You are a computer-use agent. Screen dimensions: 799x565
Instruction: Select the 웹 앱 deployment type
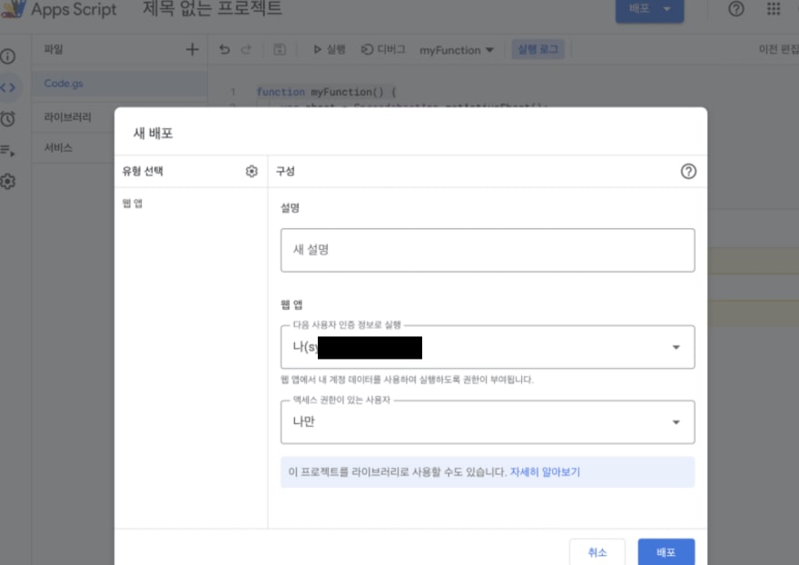tap(133, 203)
